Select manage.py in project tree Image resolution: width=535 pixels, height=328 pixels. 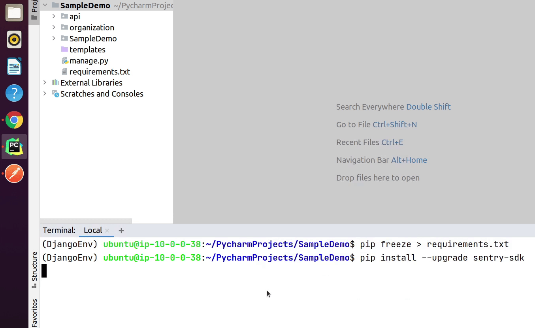[x=89, y=61]
